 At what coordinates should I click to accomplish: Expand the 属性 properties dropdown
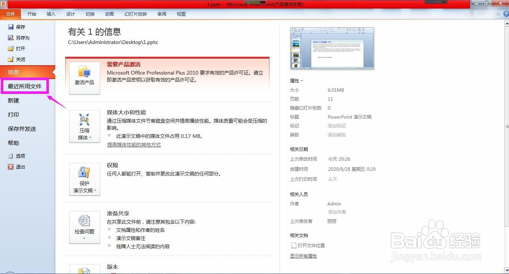pos(296,81)
